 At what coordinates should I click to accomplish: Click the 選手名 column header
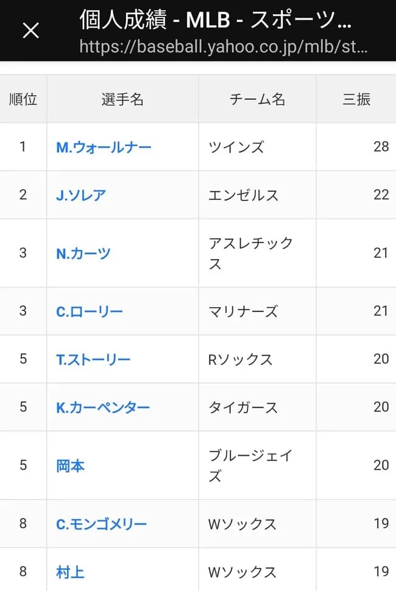[x=121, y=98]
